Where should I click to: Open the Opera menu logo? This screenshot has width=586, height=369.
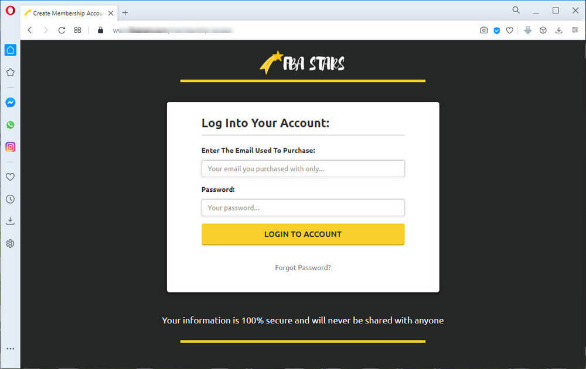pos(11,11)
